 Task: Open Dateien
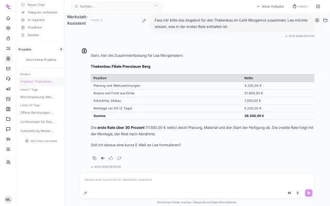[x=30, y=35]
